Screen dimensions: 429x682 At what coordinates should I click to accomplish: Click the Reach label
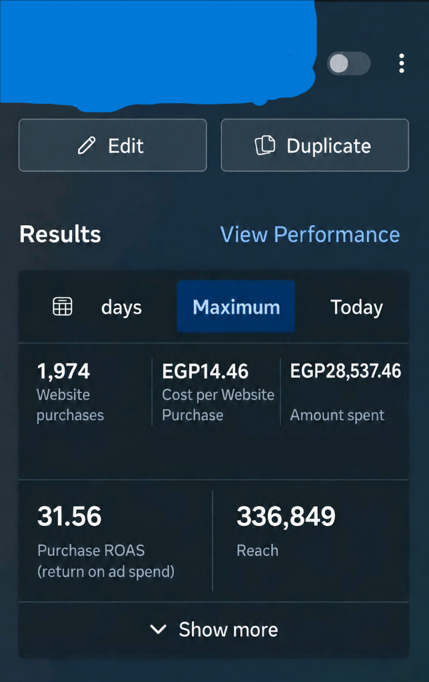pos(258,551)
